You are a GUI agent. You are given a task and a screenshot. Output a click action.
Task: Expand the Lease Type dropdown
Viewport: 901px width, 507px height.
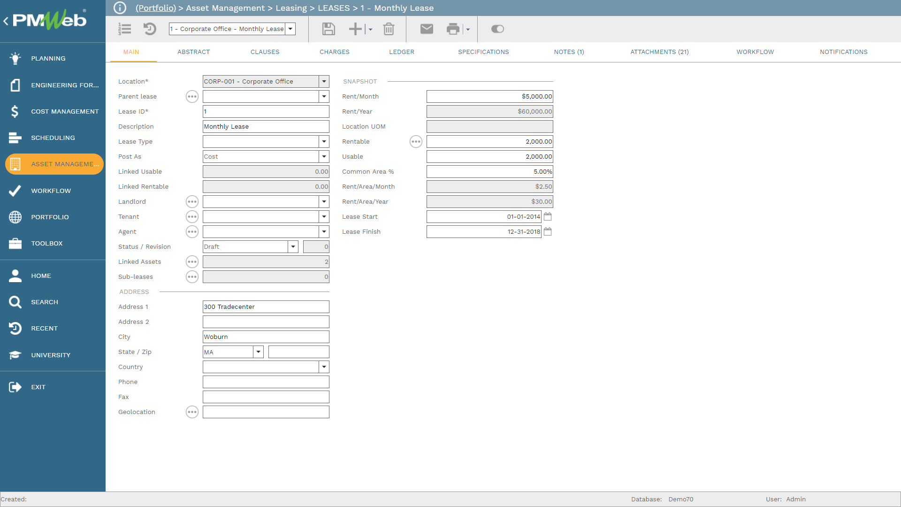(x=324, y=141)
